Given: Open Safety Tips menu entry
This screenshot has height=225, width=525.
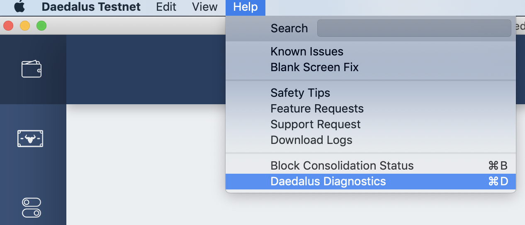Looking at the screenshot, I should tap(300, 93).
